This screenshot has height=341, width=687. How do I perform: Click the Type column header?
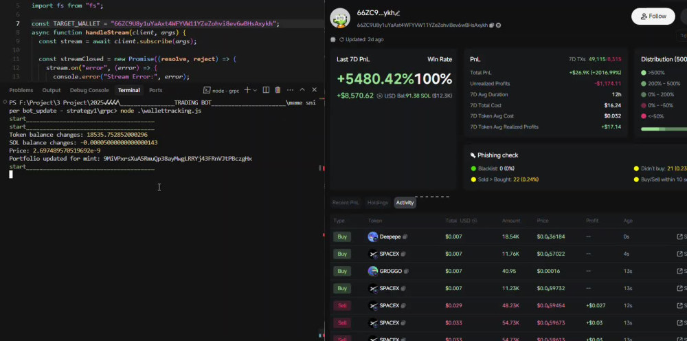coord(339,221)
